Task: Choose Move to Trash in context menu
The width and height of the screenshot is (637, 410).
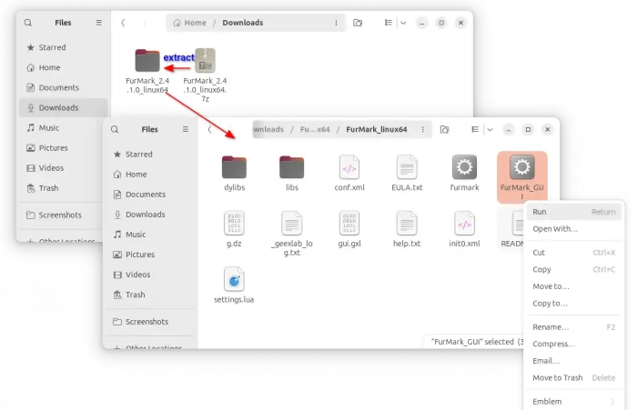Action: pos(573,377)
